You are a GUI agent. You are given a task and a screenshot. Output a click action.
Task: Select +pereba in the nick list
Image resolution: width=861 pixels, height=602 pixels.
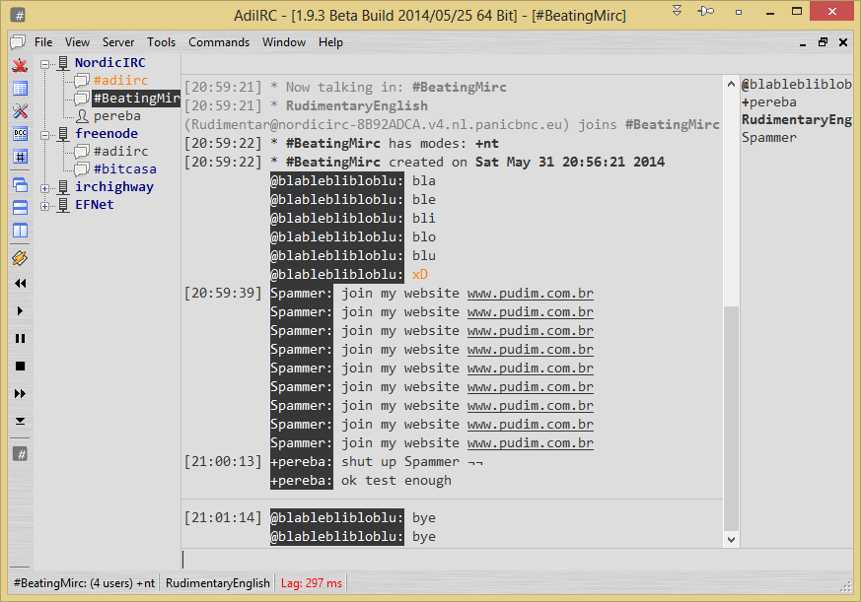pyautogui.click(x=768, y=102)
